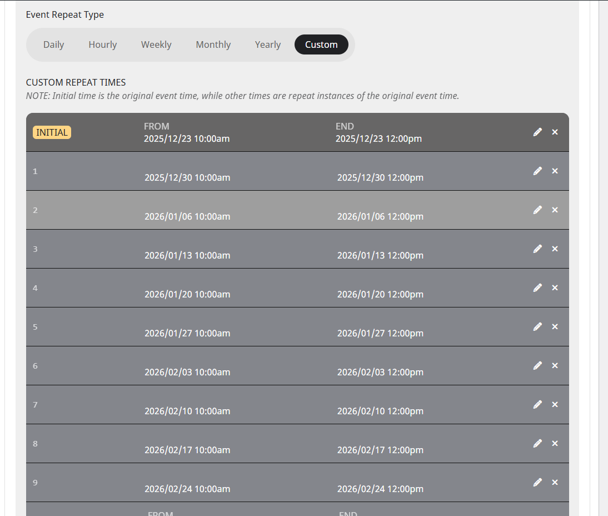The height and width of the screenshot is (516, 608).
Task: Edit repeat instance 5 dated 2026/01/27
Action: click(x=537, y=326)
